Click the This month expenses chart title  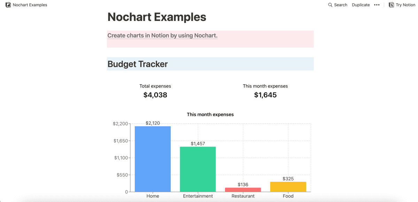tap(210, 114)
